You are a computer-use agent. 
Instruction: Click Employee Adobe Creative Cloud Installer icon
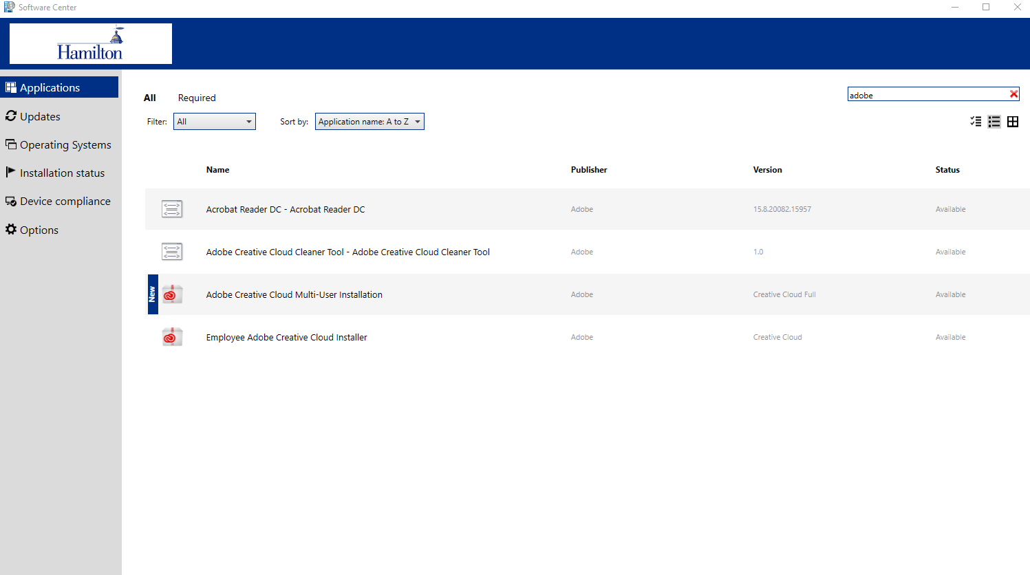172,337
